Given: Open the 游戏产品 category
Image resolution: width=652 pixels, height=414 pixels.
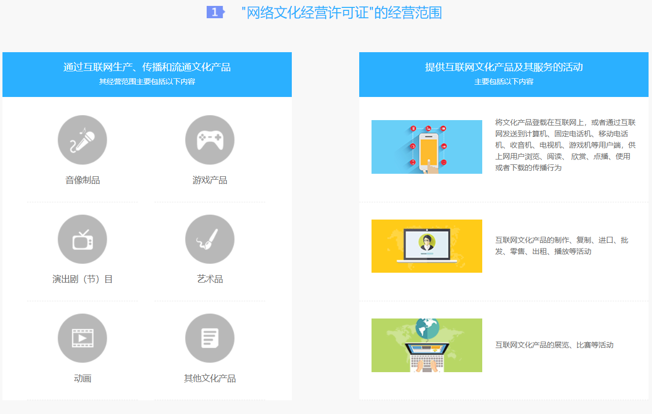Looking at the screenshot, I should [210, 179].
